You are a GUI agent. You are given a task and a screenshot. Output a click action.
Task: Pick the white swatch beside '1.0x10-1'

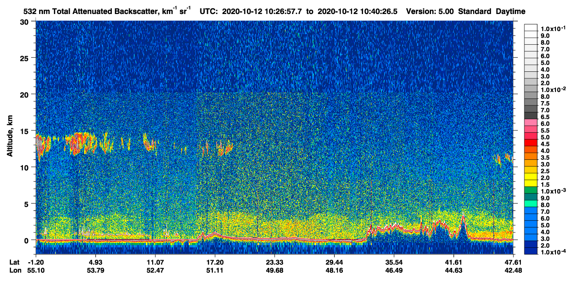point(531,27)
